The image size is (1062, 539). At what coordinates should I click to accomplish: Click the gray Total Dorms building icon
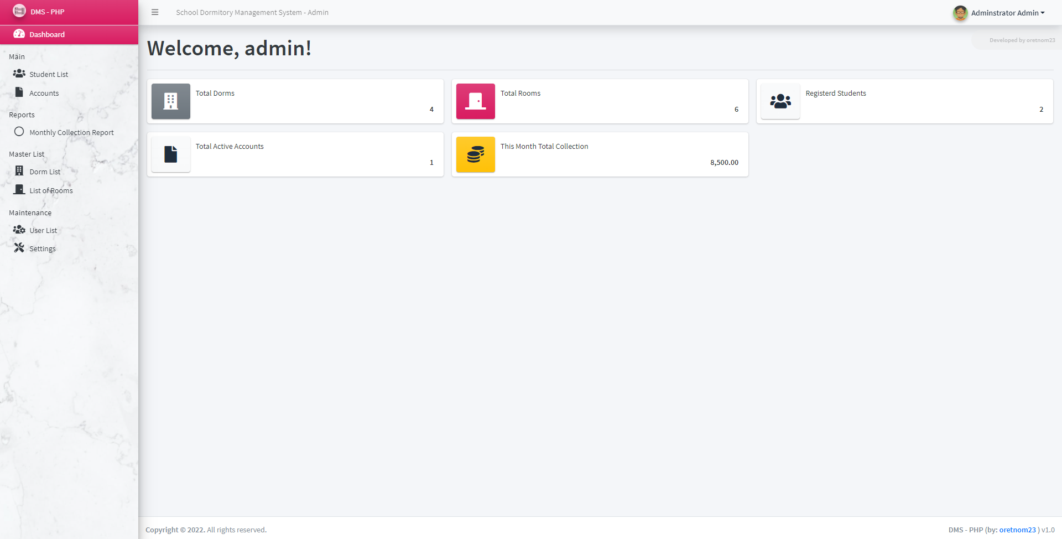171,101
